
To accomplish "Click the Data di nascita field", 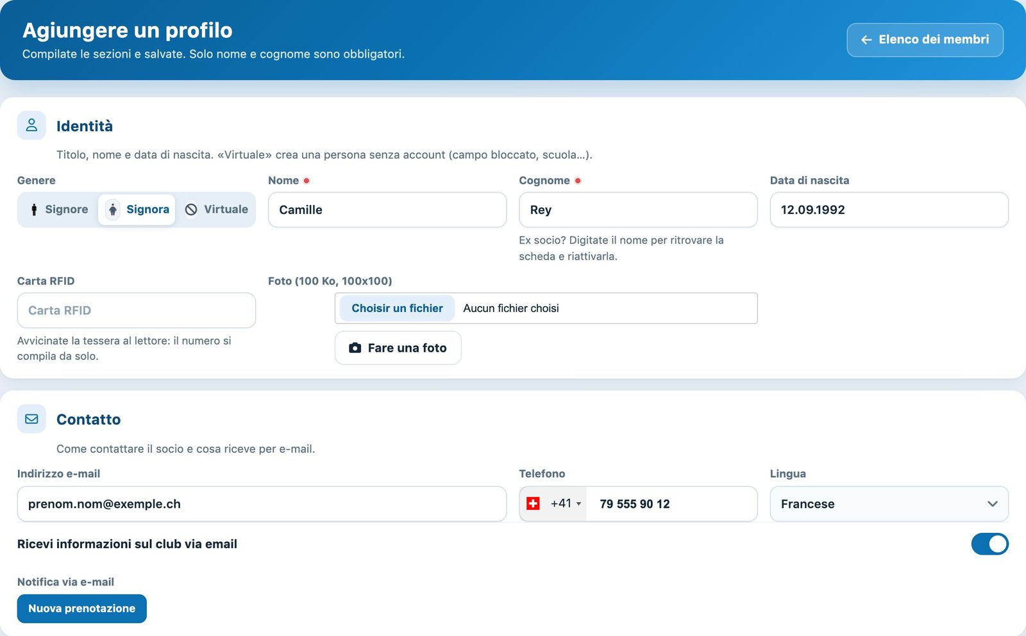I will point(889,209).
